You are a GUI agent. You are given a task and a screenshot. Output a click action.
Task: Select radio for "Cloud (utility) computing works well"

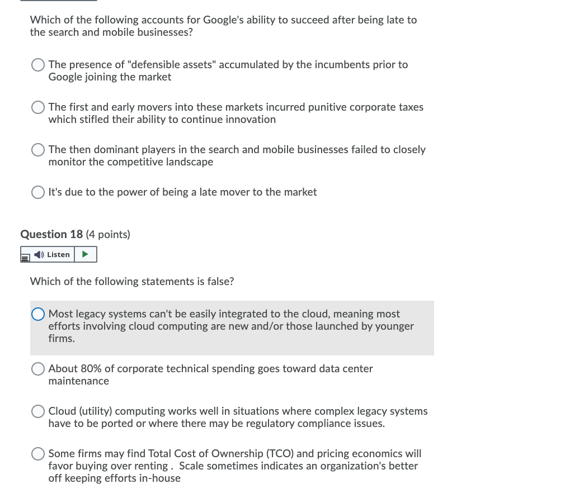[x=38, y=411]
